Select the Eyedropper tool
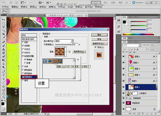 click(3, 38)
